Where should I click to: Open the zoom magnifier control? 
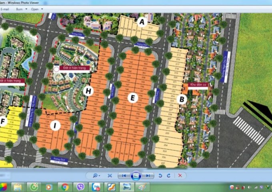(95, 176)
